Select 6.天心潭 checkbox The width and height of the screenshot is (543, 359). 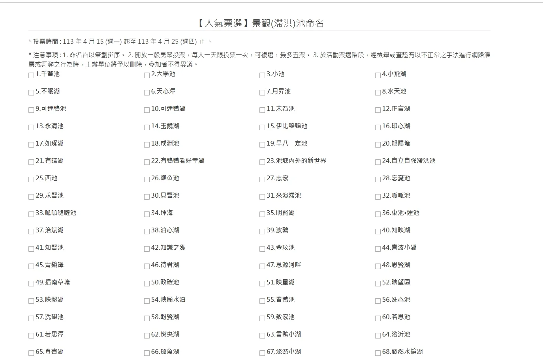click(x=147, y=93)
